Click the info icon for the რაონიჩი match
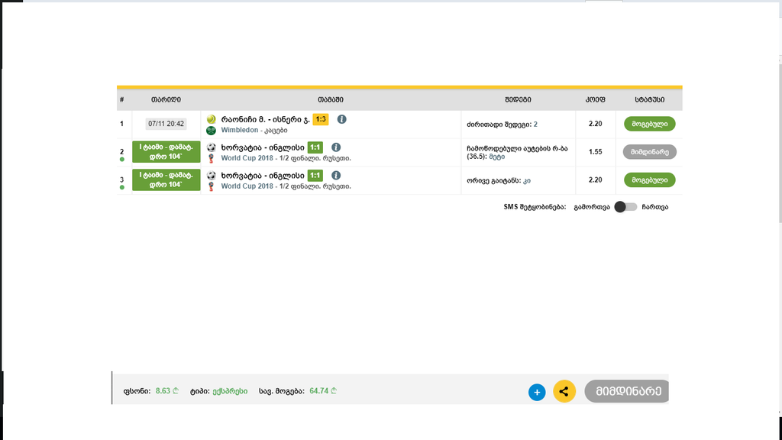 coord(341,119)
